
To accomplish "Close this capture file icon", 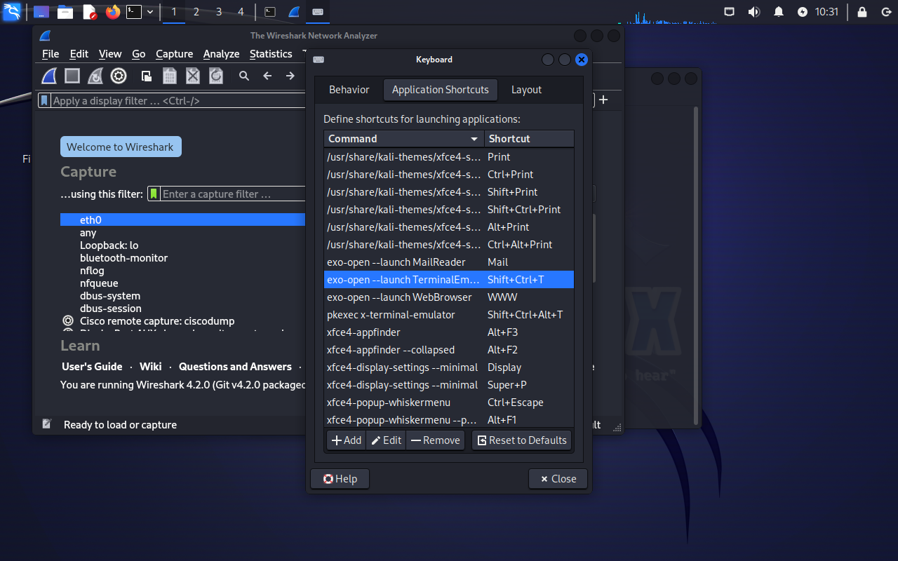I will click(193, 76).
